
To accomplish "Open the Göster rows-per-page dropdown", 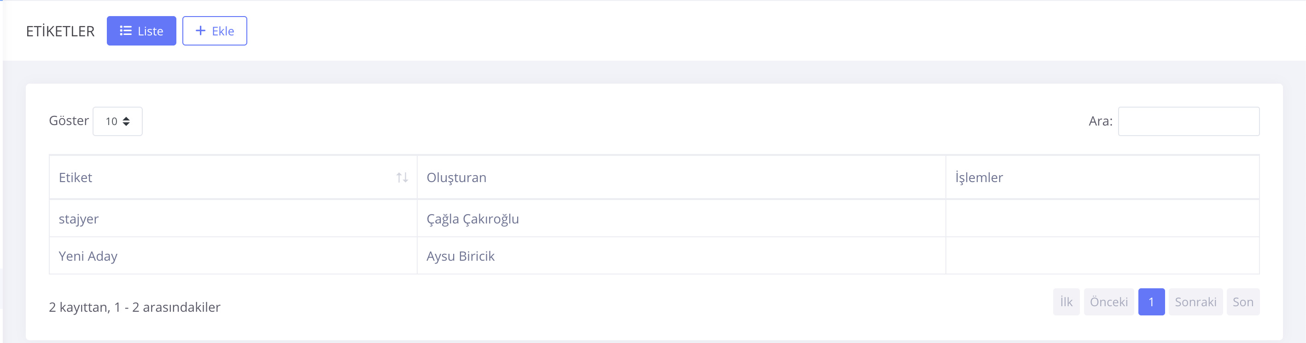I will pos(117,121).
